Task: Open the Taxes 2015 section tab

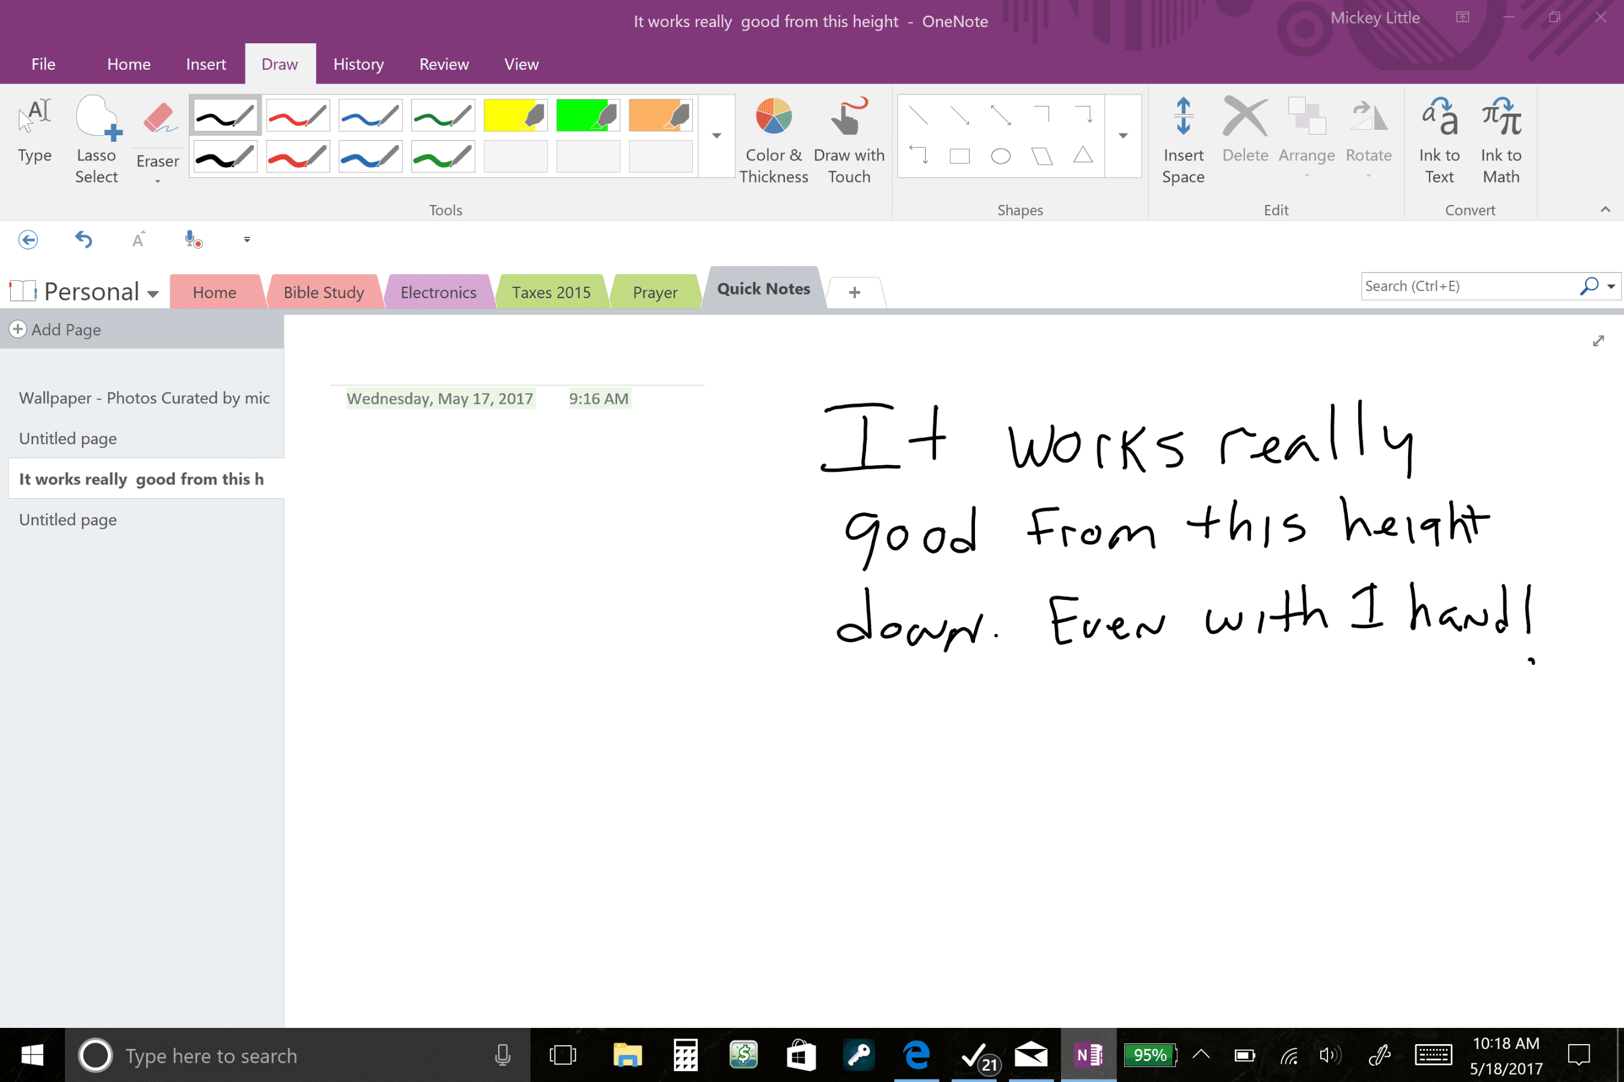Action: 551,293
